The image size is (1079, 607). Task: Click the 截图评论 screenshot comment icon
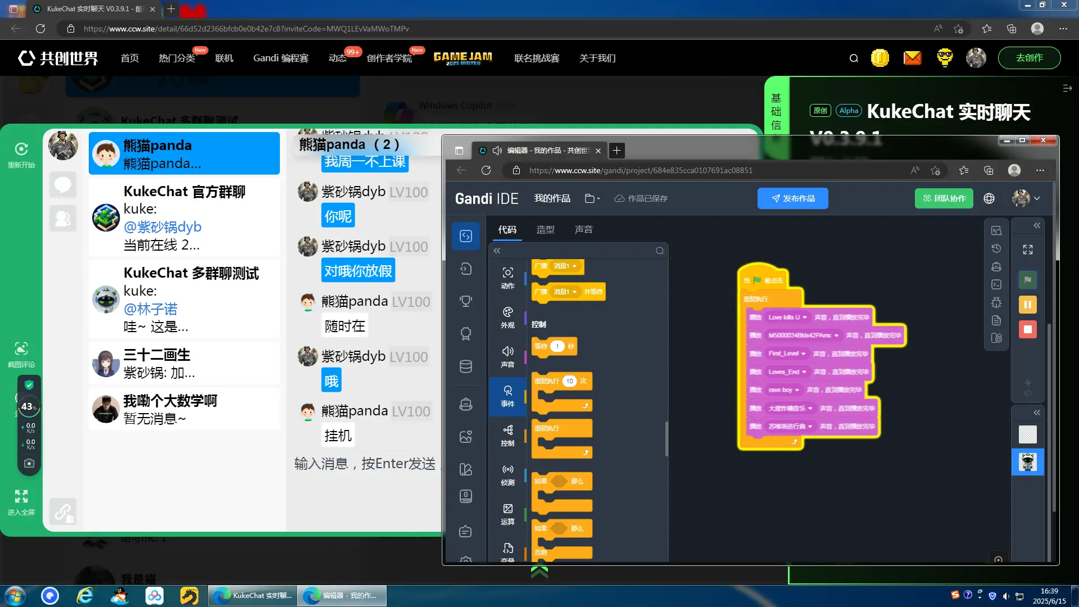coord(21,354)
